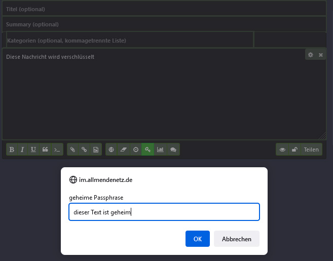333x261 pixels.
Task: Set location using the globe toolbar icon
Action: coord(112,150)
